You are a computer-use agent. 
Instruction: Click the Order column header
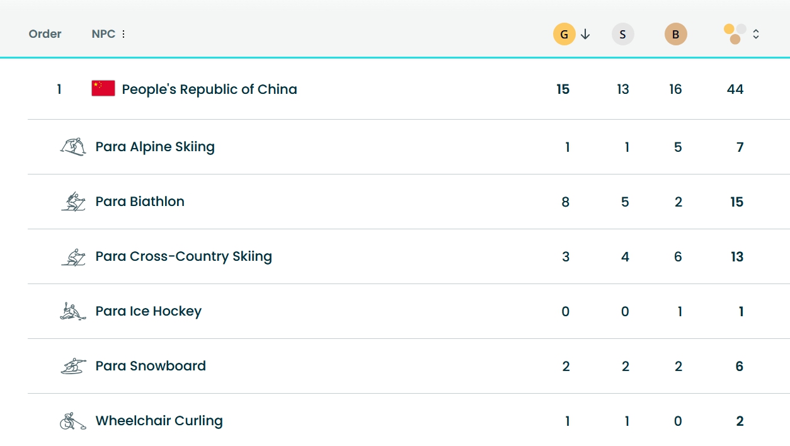tap(45, 34)
